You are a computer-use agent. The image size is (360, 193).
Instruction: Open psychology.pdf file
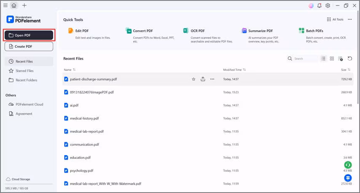click(208, 171)
